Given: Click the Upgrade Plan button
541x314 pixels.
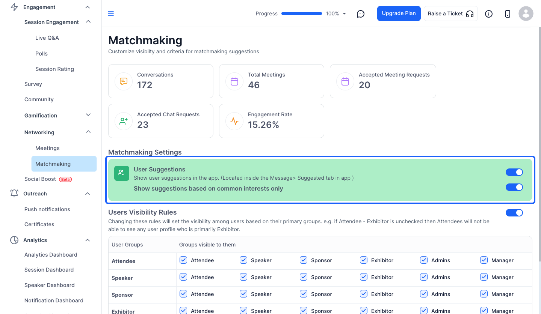Looking at the screenshot, I should coord(399,14).
